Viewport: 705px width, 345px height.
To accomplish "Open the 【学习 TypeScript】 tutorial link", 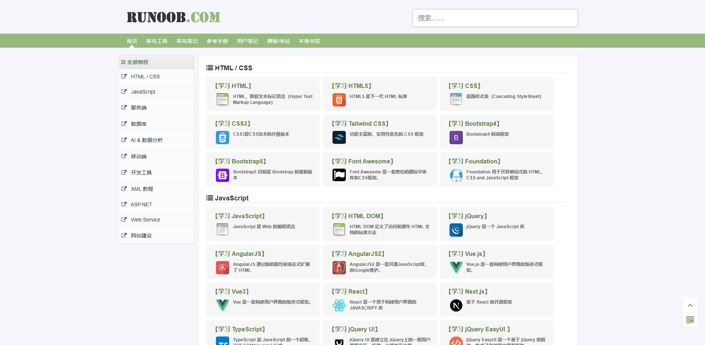I will pyautogui.click(x=240, y=329).
